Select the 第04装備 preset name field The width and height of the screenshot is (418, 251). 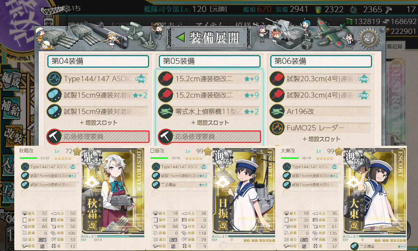(x=98, y=61)
